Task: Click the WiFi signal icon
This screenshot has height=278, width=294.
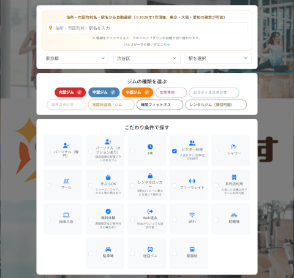Action: click(192, 215)
